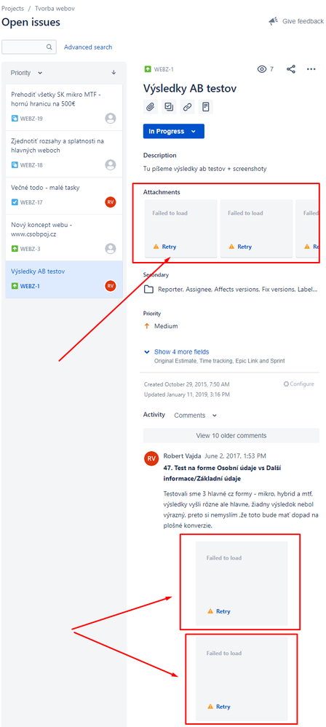Screen dimensions: 326x727
Task: Click the Projects breadcrumb link
Action: pos(12,8)
